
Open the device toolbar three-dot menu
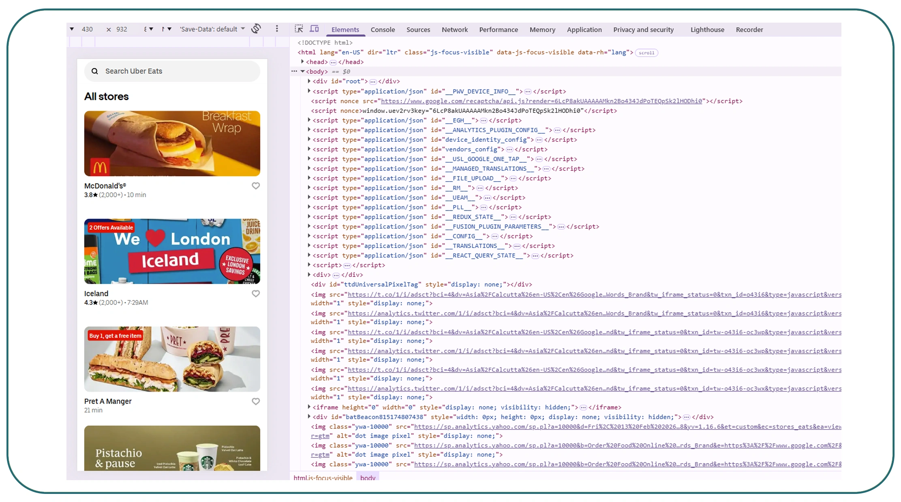coord(277,29)
